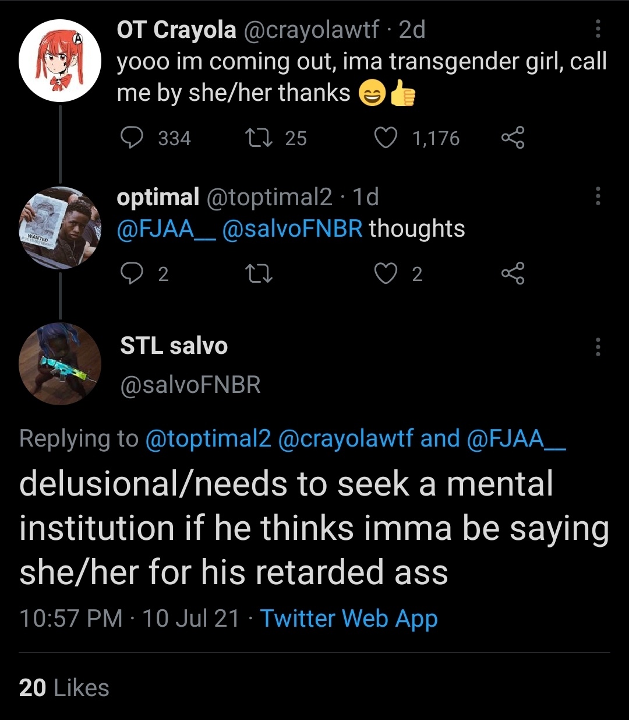Reply to optimal's tweet
Screen dimensions: 629x720
[132, 273]
